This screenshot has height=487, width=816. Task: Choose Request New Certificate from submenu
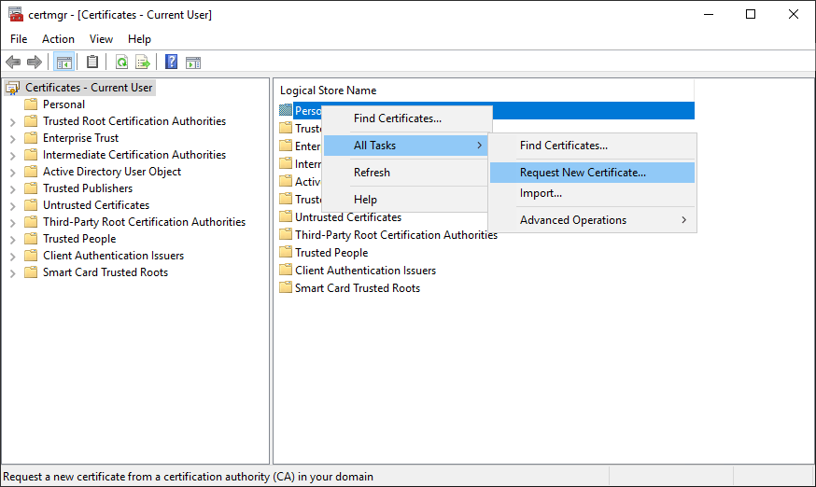583,173
